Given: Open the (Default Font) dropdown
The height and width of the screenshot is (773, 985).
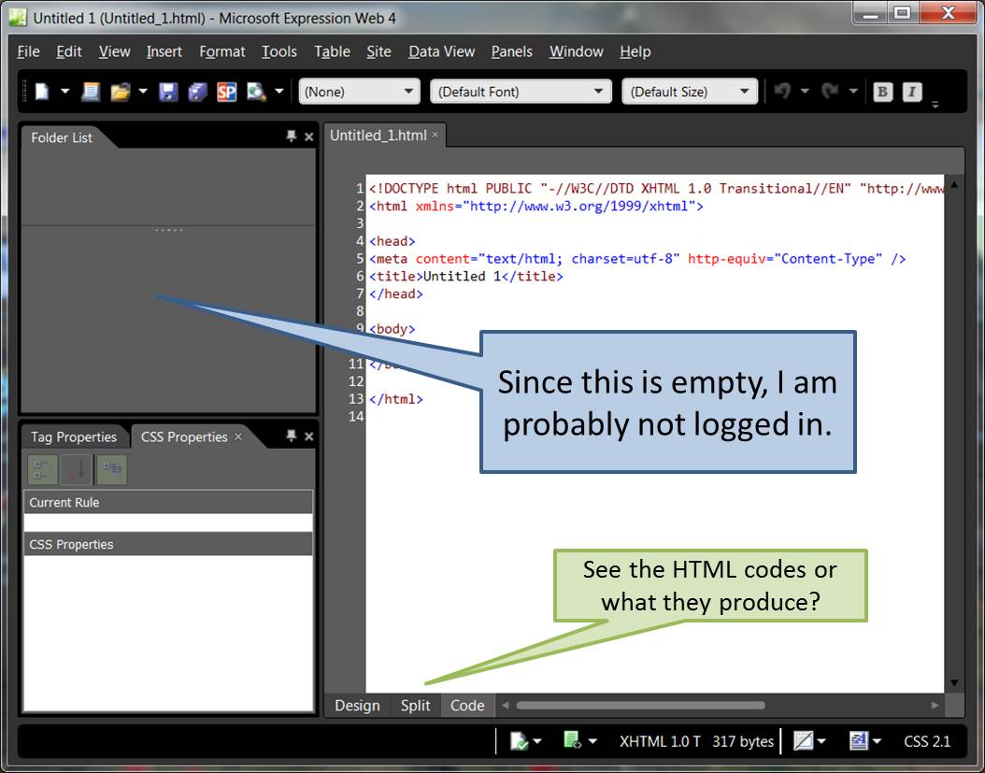Looking at the screenshot, I should tap(521, 92).
